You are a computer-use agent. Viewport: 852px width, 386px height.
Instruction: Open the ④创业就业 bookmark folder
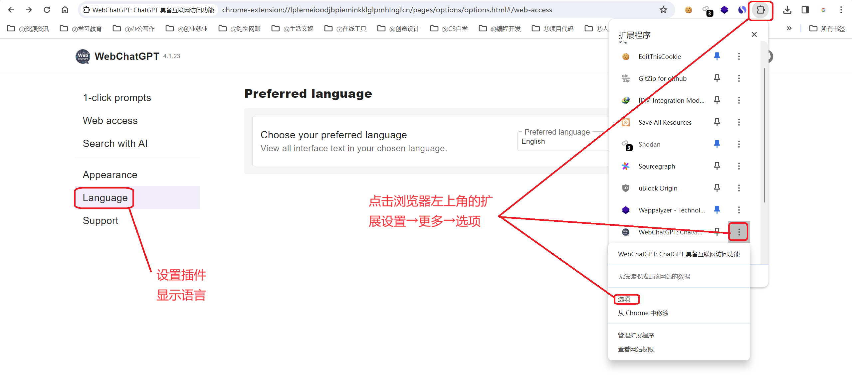(187, 29)
